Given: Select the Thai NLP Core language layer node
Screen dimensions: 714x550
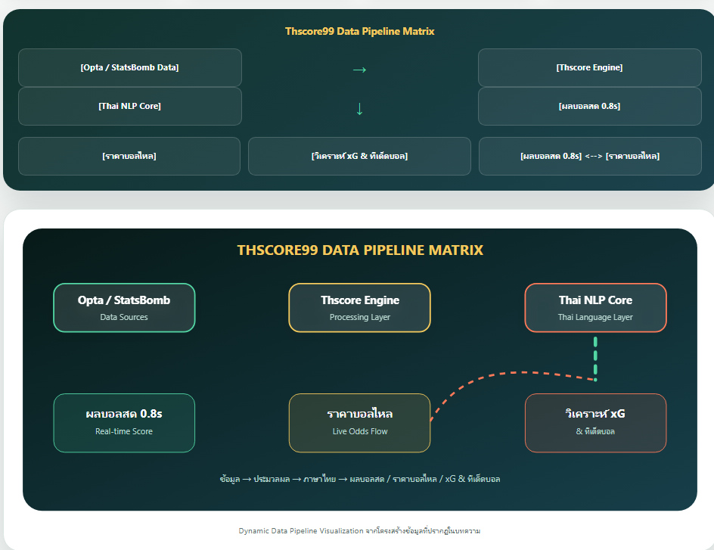Looking at the screenshot, I should coord(595,308).
